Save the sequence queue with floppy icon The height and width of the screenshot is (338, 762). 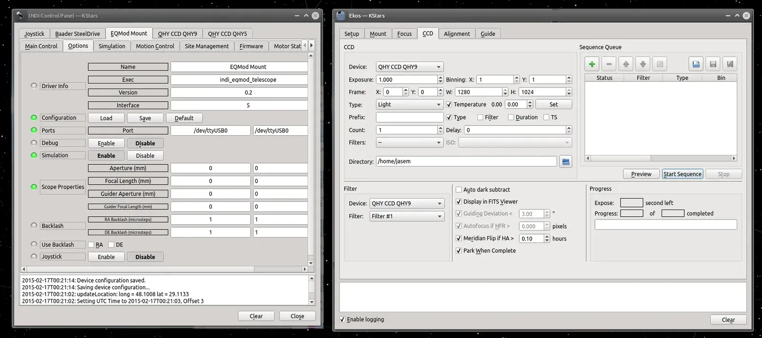point(713,64)
